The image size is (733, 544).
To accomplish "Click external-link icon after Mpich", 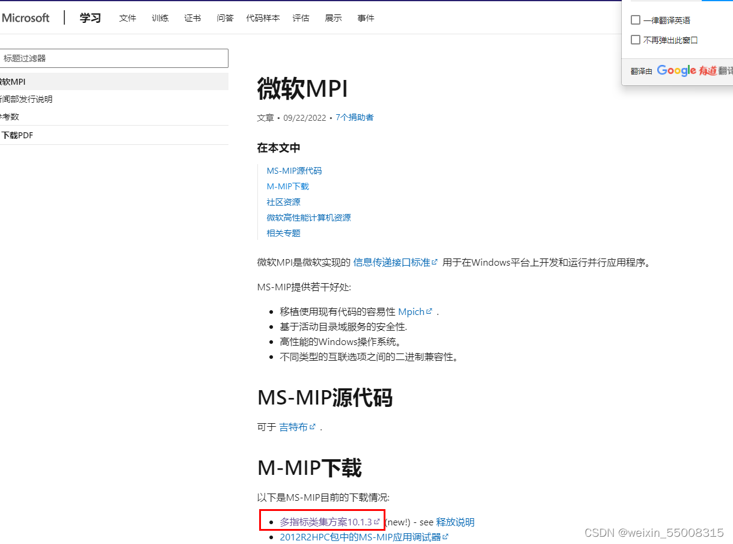I will point(429,311).
